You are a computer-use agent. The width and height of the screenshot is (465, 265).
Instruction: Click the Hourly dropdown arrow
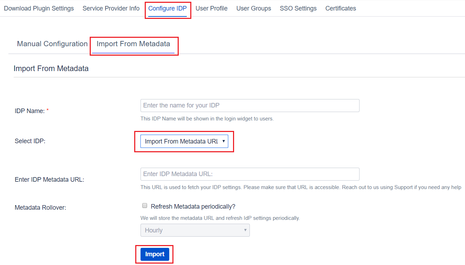[x=245, y=230]
